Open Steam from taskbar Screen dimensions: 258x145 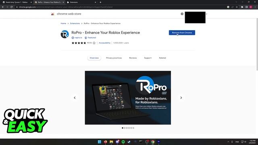pyautogui.click(x=129, y=142)
